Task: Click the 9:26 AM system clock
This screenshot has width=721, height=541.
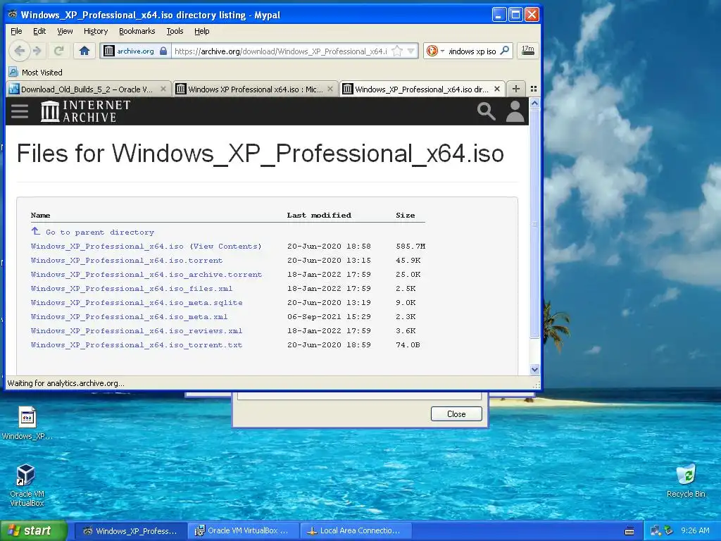Action: [695, 531]
